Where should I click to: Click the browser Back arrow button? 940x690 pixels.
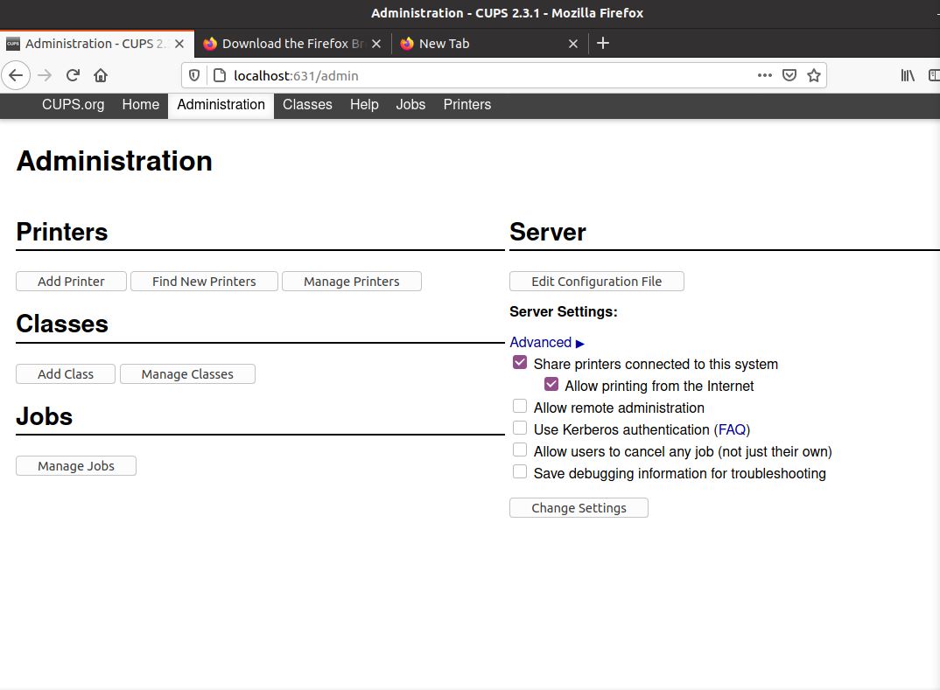tap(16, 75)
